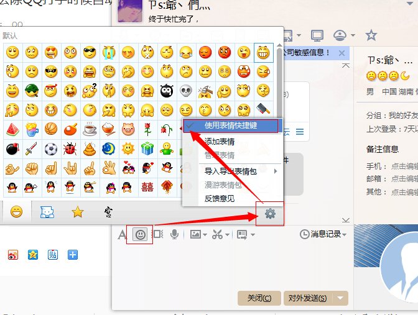
Task: Click the screenshot scissors icon
Action: pos(218,235)
